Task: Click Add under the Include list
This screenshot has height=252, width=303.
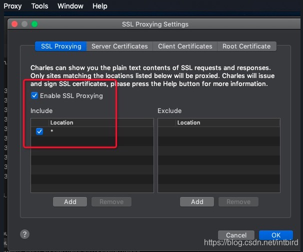Action: click(70, 202)
